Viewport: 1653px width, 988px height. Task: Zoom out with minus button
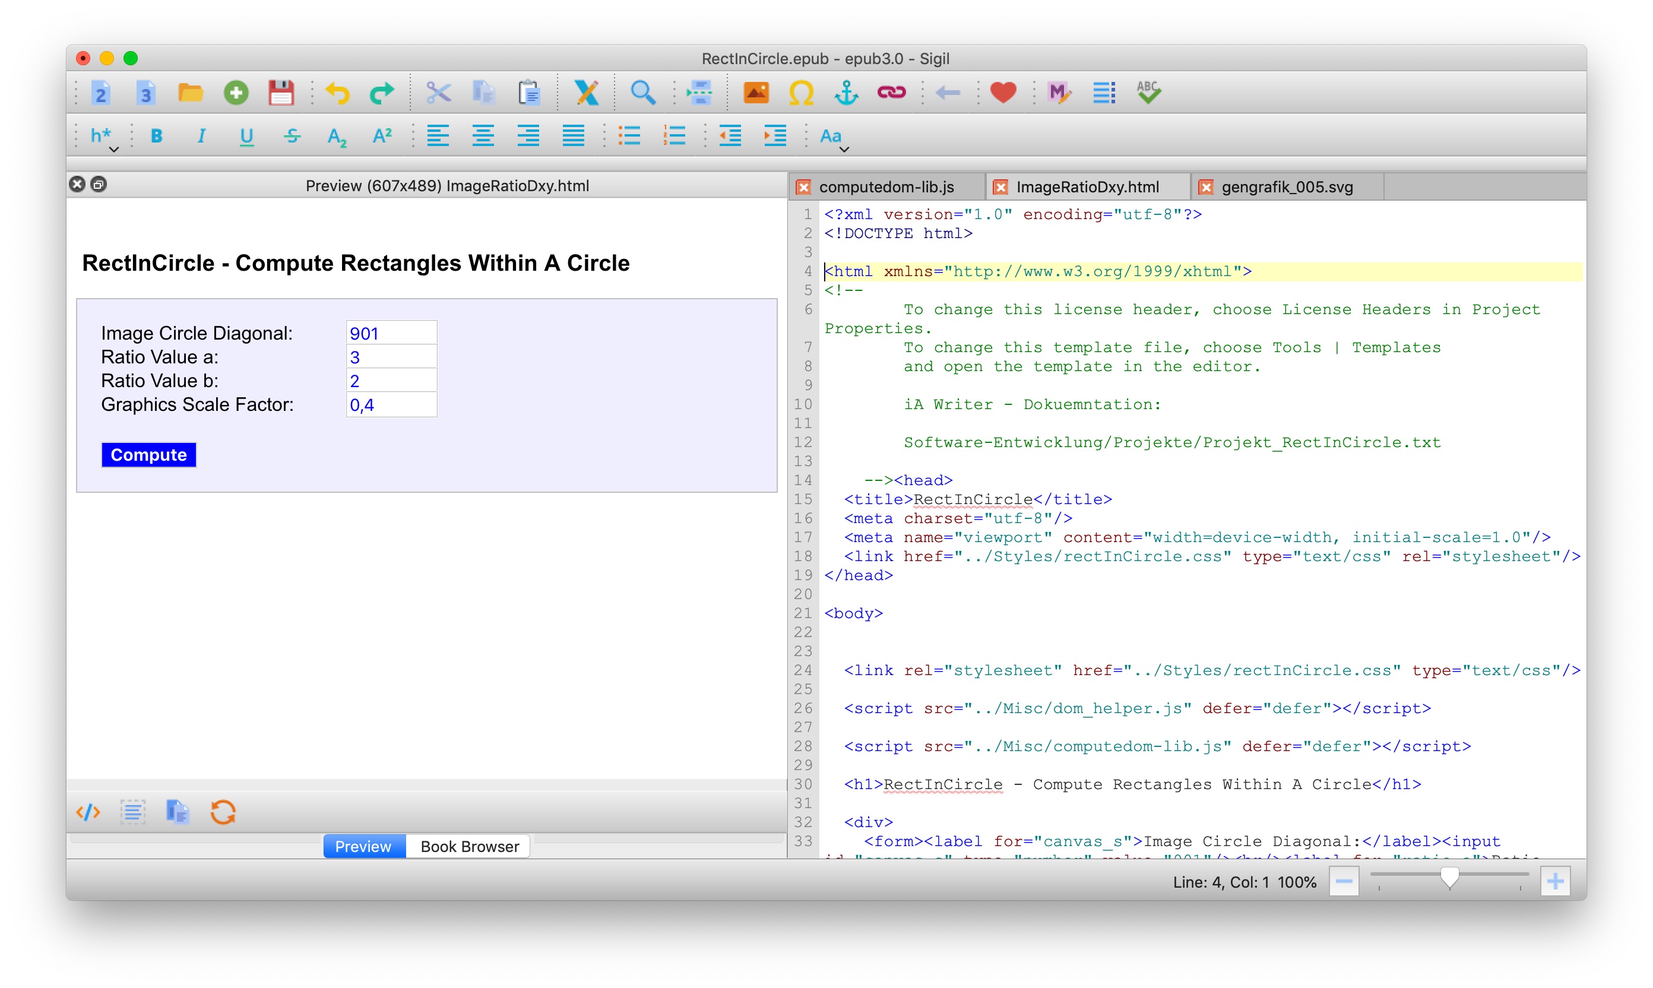coord(1344,882)
